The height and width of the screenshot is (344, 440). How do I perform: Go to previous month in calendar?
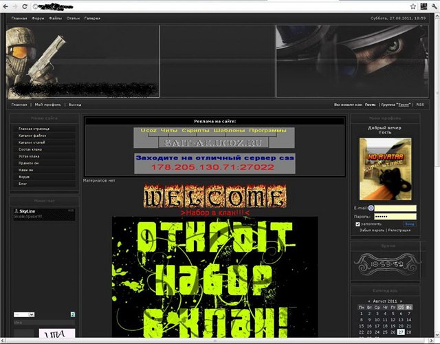370,301
